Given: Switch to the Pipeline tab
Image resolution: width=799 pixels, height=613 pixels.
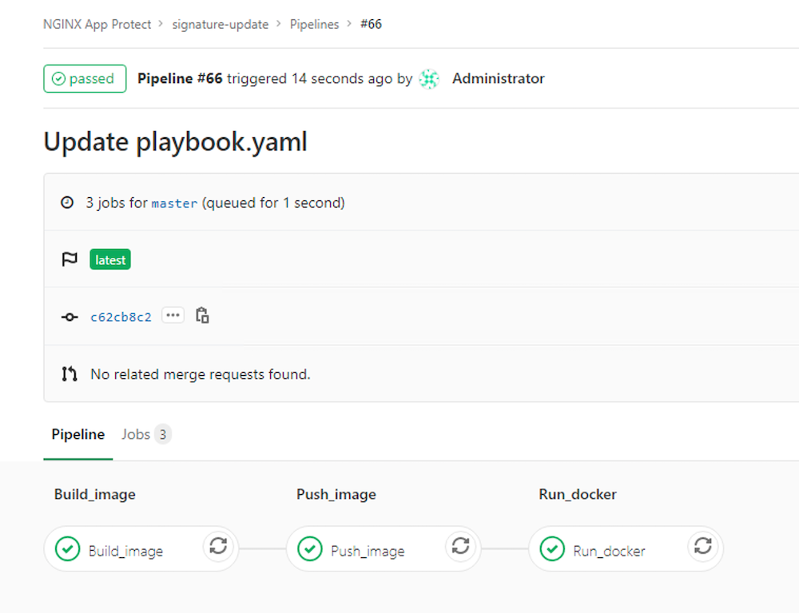Looking at the screenshot, I should [x=78, y=434].
